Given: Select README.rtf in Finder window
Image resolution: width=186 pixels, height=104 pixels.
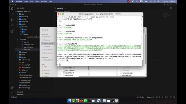Looking at the screenshot, I should click(x=69, y=73).
